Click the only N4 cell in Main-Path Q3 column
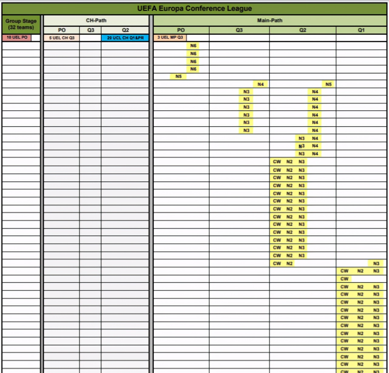 pos(260,84)
